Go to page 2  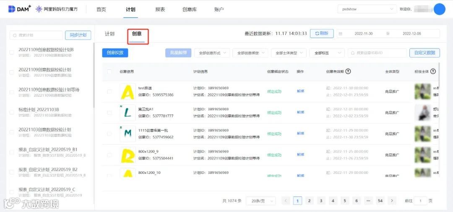(x=309, y=201)
